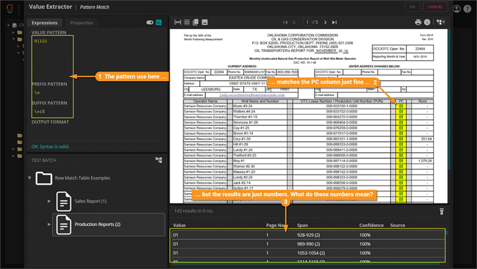Click the results panel icon above Source column
Screen dimensions: 477x269
[x=440, y=211]
